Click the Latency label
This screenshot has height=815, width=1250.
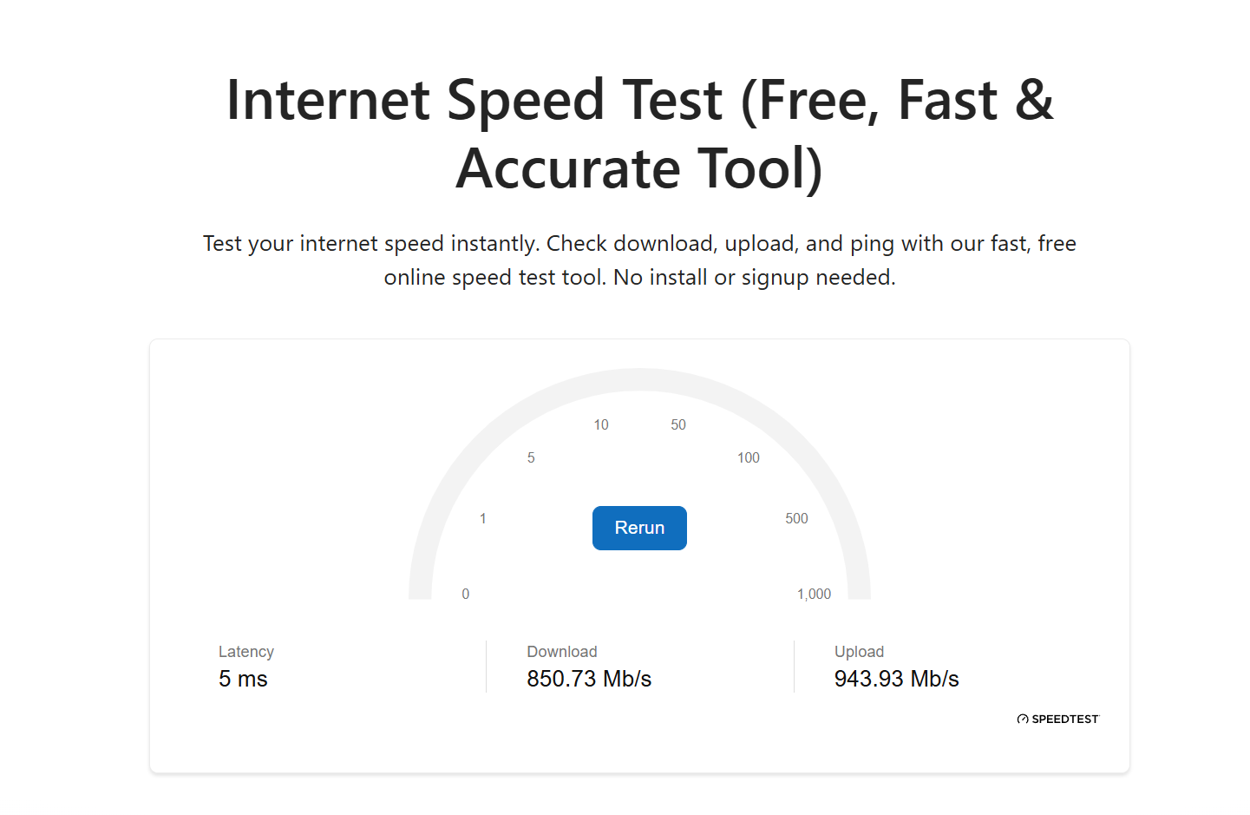[246, 652]
